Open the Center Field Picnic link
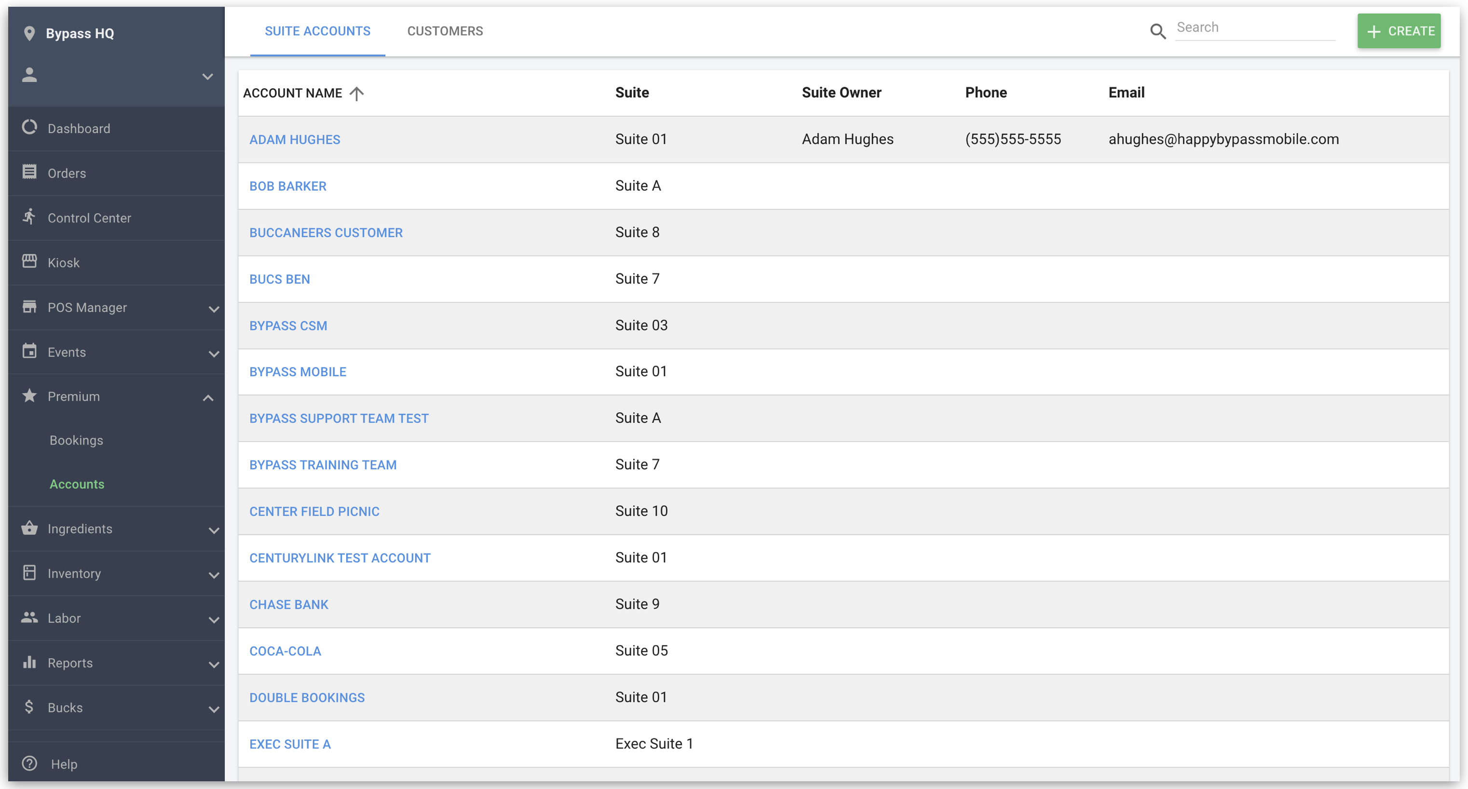The width and height of the screenshot is (1468, 789). point(314,512)
